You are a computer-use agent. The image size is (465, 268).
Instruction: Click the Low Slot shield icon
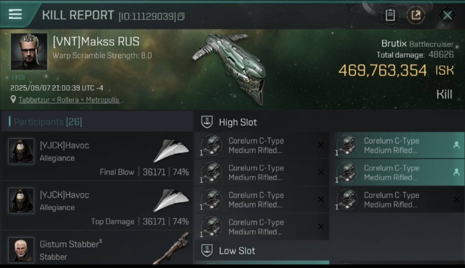pos(207,250)
